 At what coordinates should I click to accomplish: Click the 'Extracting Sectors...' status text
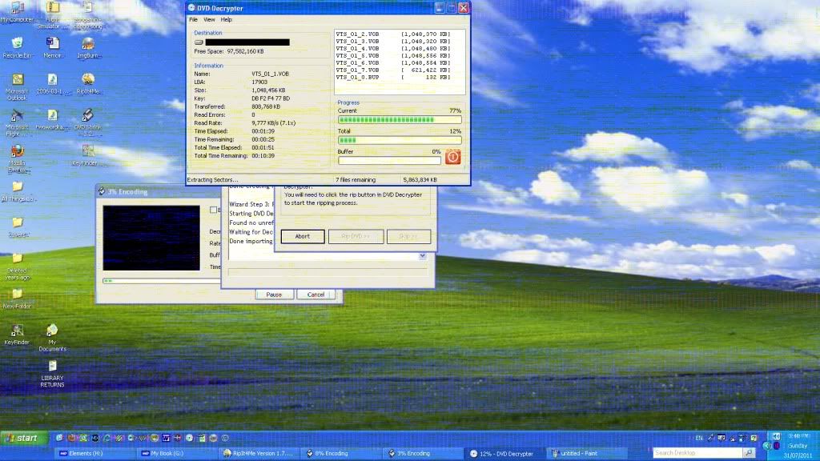pos(212,180)
